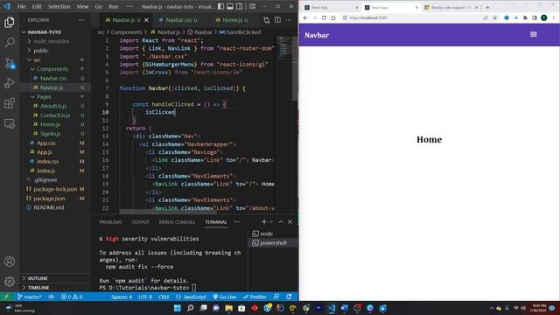Viewport: 560px width, 315px height.
Task: Click Prettier in the status bar
Action: coord(255,297)
